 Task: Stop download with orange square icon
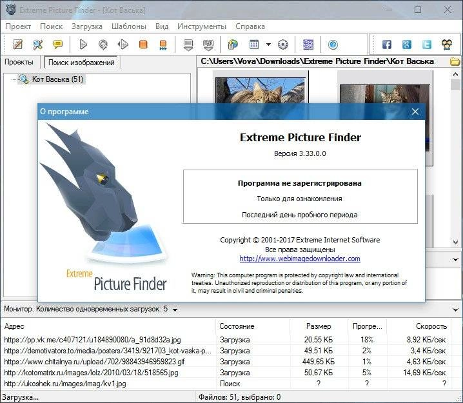(x=143, y=44)
